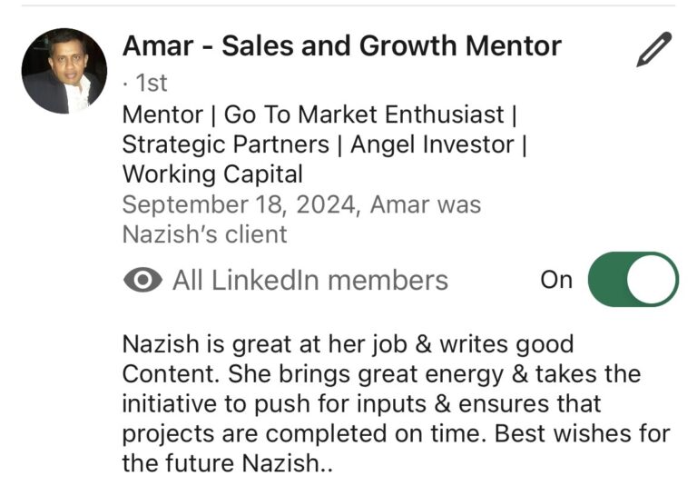
Task: Click the eye visibility icon
Action: [142, 280]
